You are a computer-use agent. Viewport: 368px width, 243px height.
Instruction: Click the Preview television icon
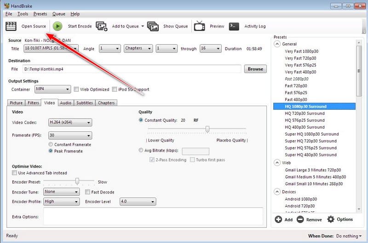click(199, 26)
